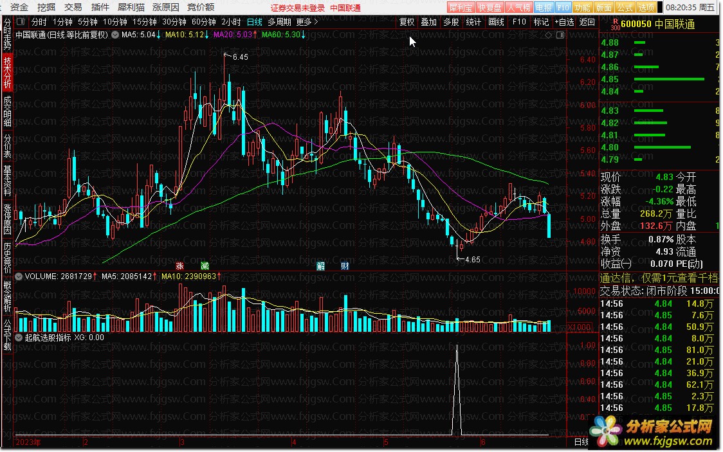Select the 日线 daily period tab

pos(254,22)
